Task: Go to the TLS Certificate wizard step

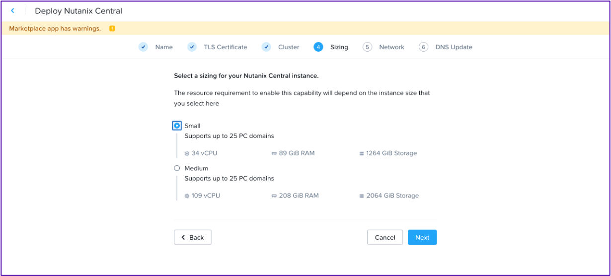Action: (x=225, y=47)
